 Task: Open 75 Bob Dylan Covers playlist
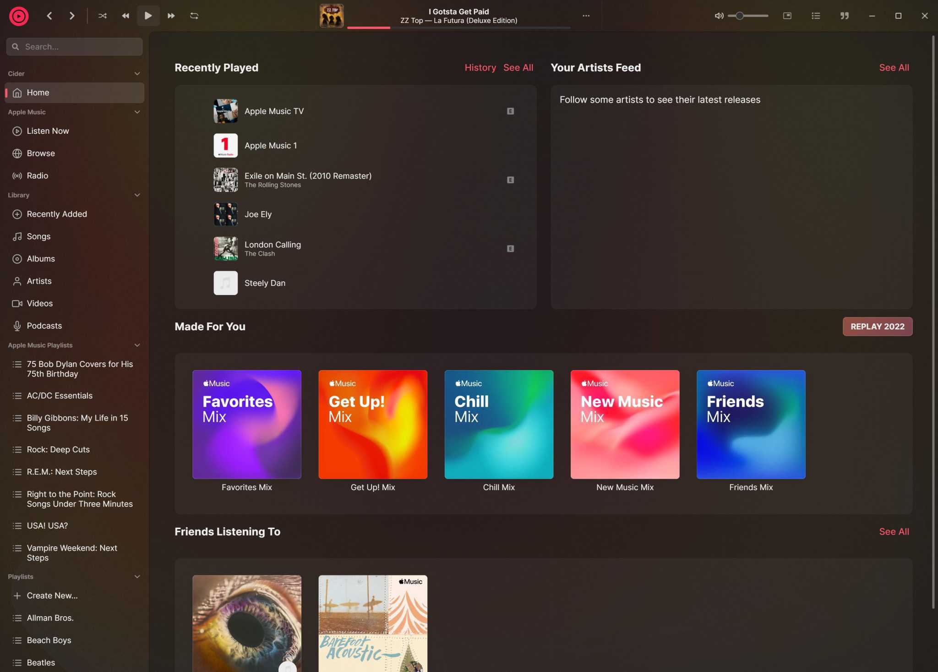tap(74, 369)
